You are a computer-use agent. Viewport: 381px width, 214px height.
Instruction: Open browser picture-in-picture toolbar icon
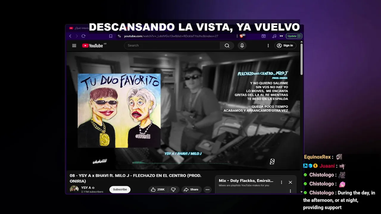(263, 36)
